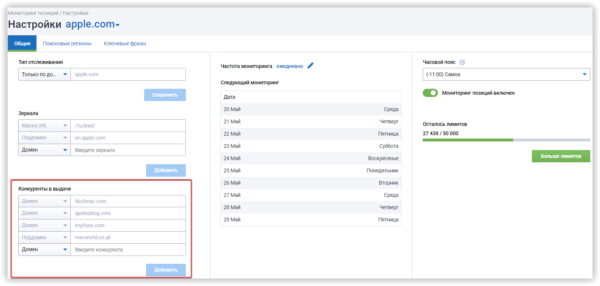Click the 23 Май date row
Image resolution: width=600 pixels, height=286 pixels.
click(x=311, y=146)
